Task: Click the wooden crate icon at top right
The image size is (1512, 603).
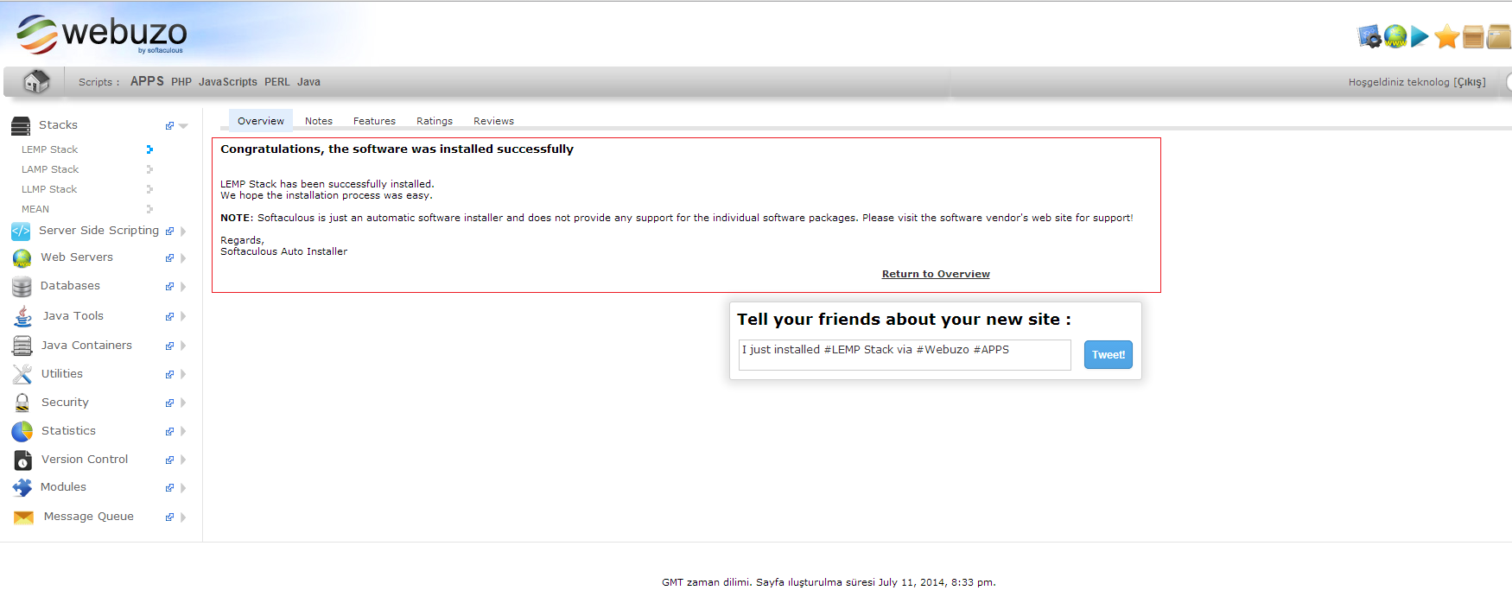Action: (x=1473, y=36)
